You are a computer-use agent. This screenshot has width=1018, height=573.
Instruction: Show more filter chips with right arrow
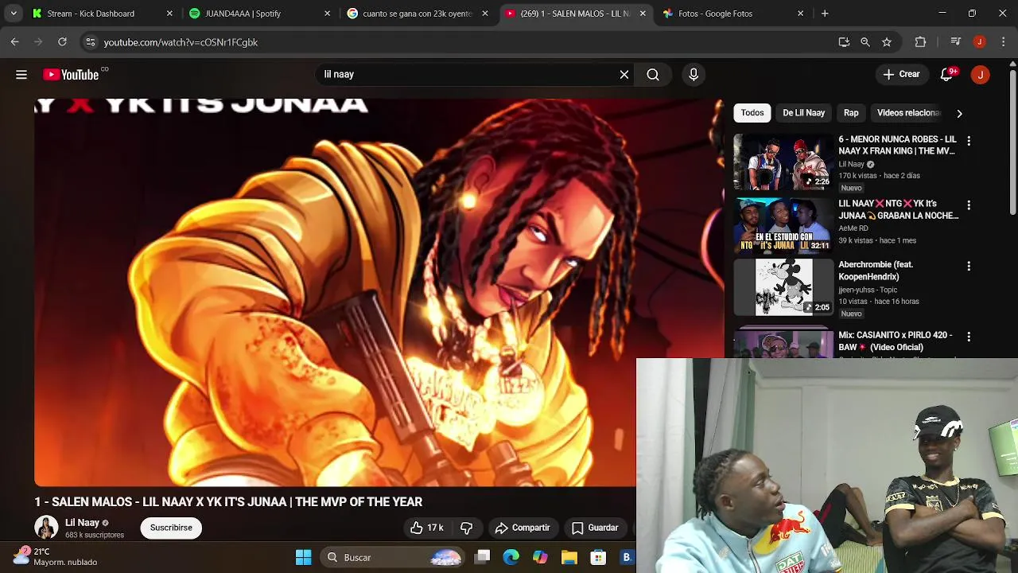[959, 113]
